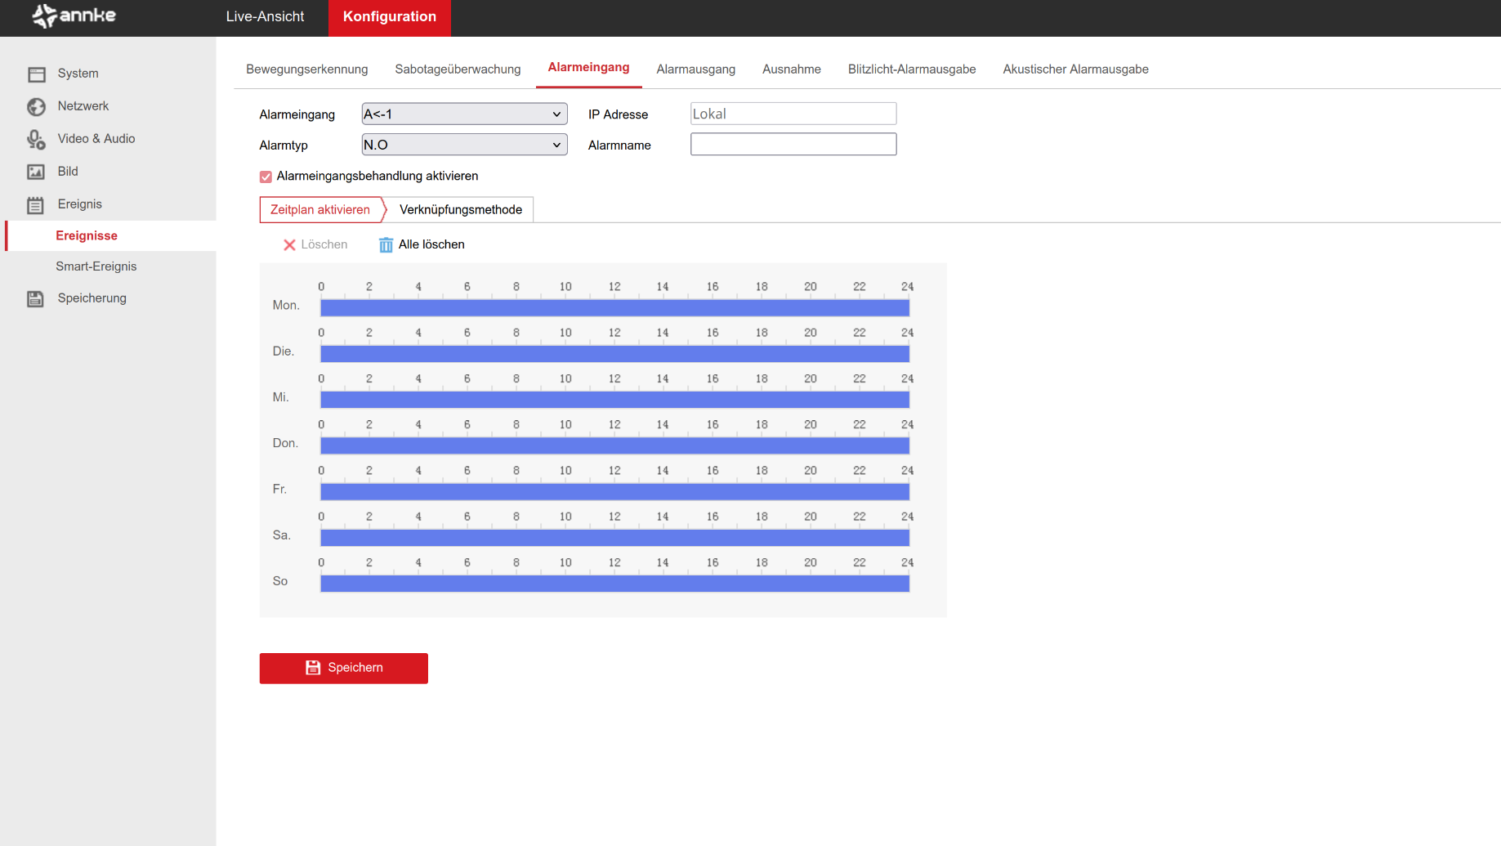Click the Speicherung disk icon
The image size is (1501, 846).
(x=35, y=299)
